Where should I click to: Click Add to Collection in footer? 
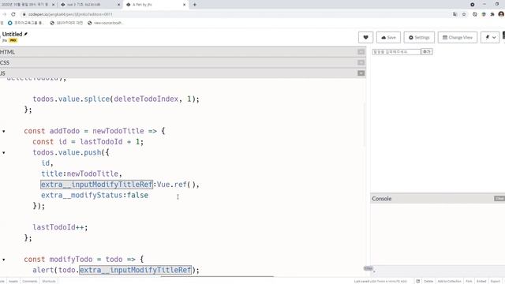[x=449, y=281]
